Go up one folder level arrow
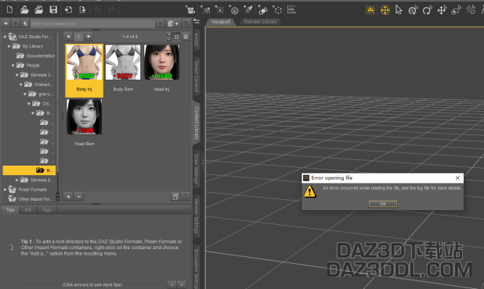The image size is (484, 289). [25, 23]
